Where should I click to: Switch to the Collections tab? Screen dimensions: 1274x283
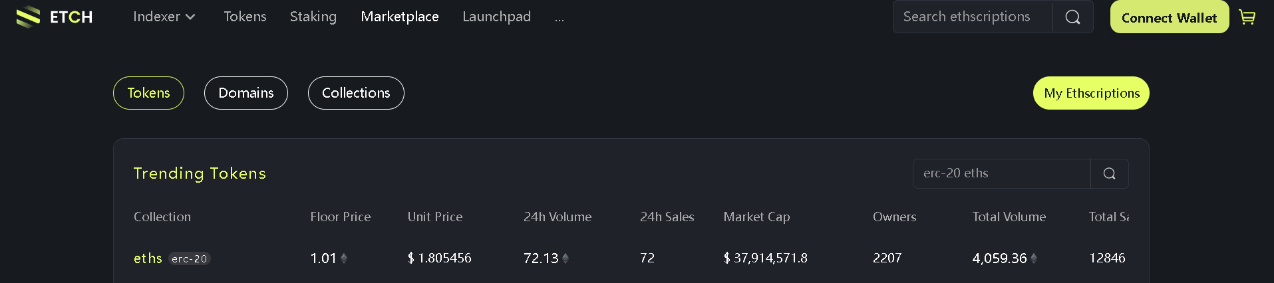point(356,93)
